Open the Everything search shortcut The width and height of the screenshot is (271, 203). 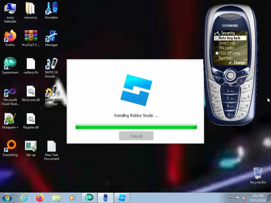10,148
